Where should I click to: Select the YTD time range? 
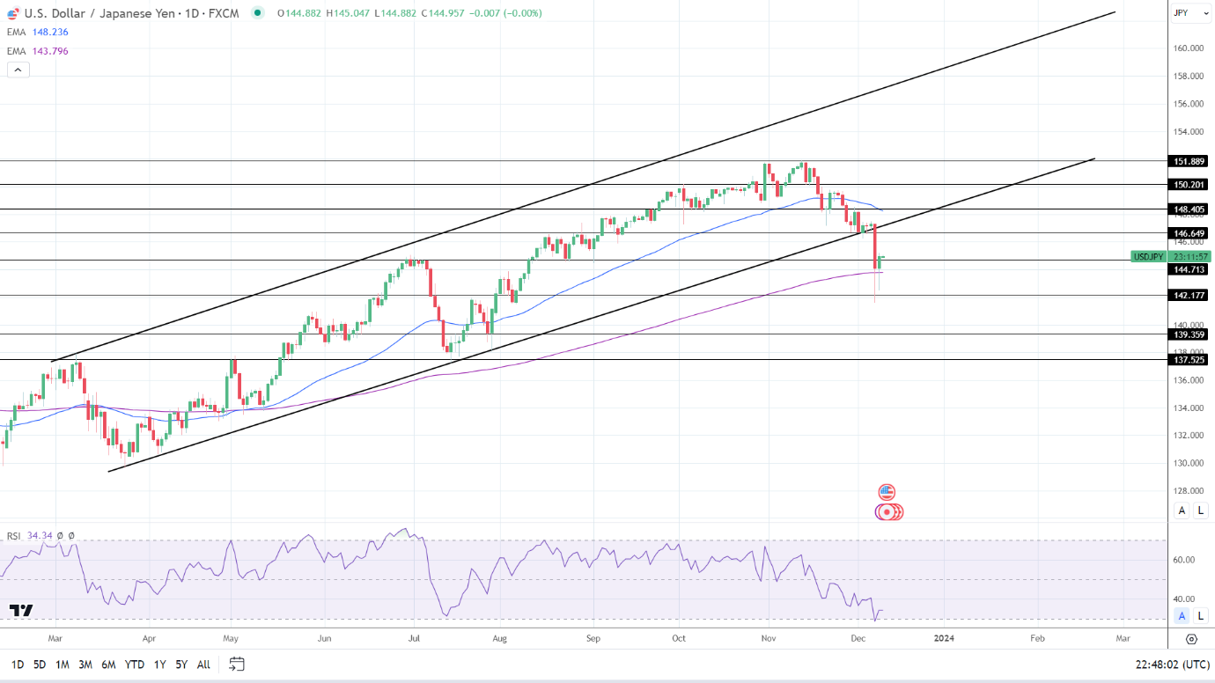pos(135,665)
